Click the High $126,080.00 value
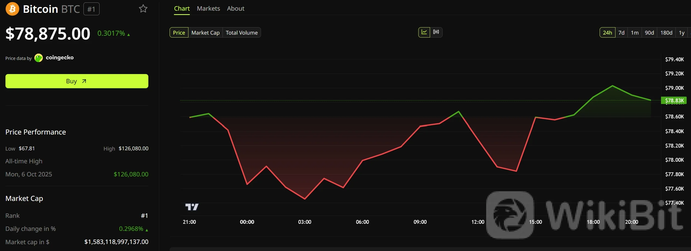691x251 pixels. click(134, 148)
